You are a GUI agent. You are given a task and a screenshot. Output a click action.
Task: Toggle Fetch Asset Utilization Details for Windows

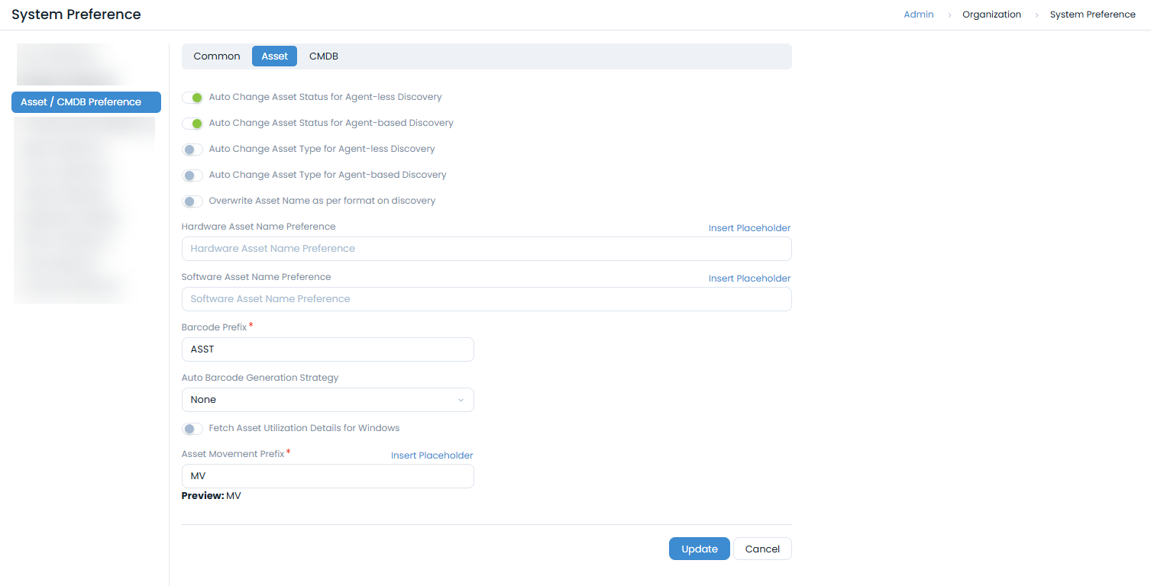(x=192, y=429)
